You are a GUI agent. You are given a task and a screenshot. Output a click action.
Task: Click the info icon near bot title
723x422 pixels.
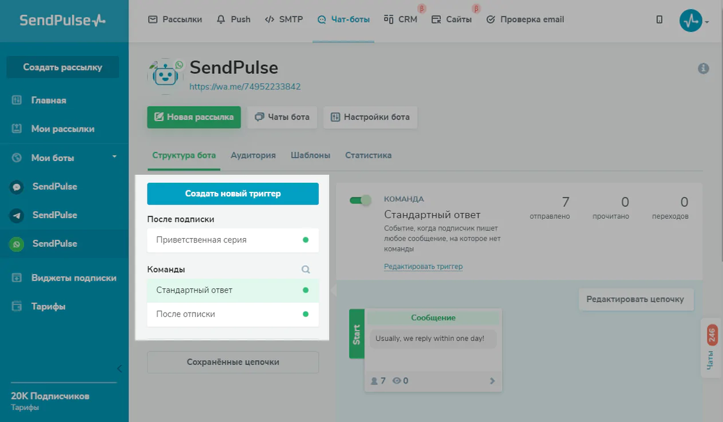click(x=703, y=69)
